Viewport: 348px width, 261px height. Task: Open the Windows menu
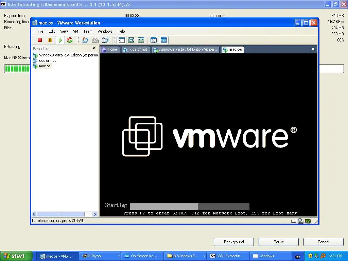coord(105,31)
